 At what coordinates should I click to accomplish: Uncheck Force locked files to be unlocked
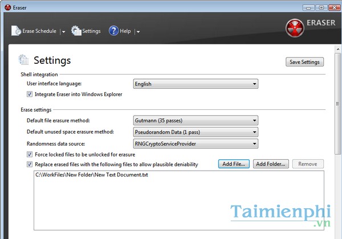coord(30,154)
